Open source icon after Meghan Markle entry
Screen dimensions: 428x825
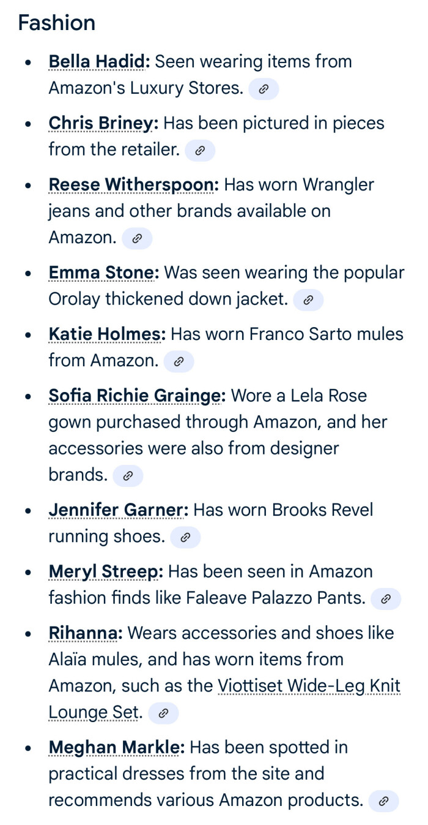(383, 801)
